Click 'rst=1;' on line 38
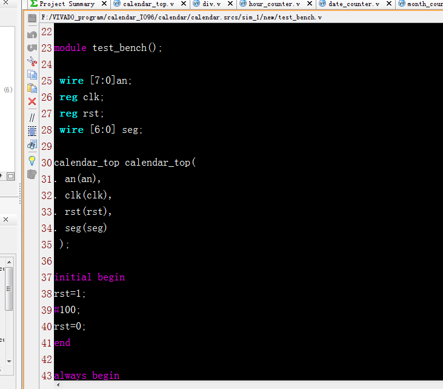 [70, 294]
